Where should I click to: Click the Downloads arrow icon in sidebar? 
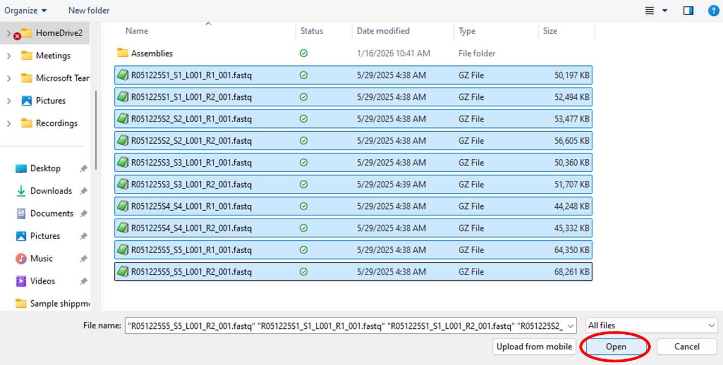pos(21,191)
